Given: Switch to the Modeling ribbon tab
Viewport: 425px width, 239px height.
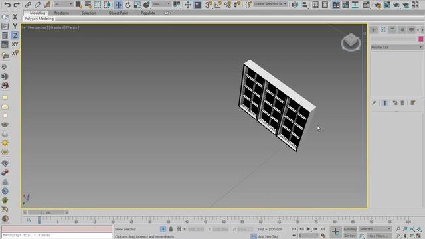Looking at the screenshot, I should coord(37,13).
